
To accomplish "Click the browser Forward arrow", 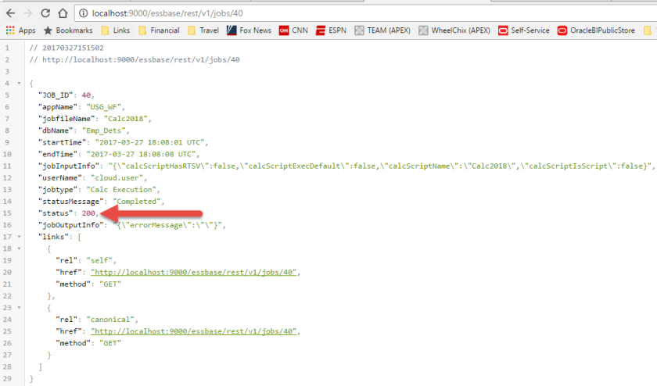I will (x=27, y=13).
